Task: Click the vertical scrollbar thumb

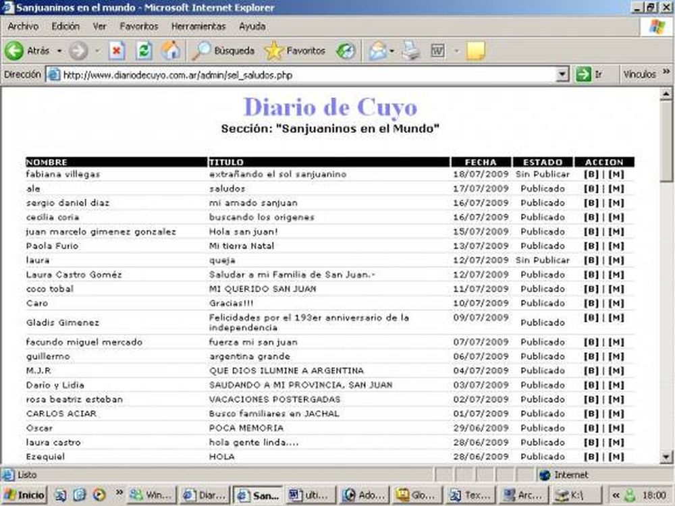Action: tap(666, 142)
